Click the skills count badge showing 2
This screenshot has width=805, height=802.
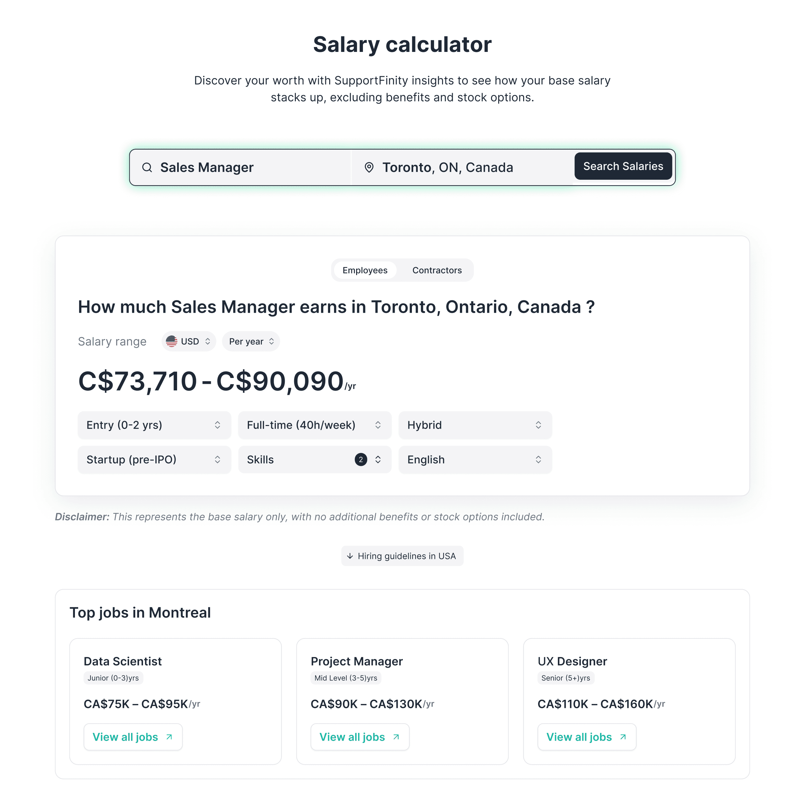[x=362, y=459]
